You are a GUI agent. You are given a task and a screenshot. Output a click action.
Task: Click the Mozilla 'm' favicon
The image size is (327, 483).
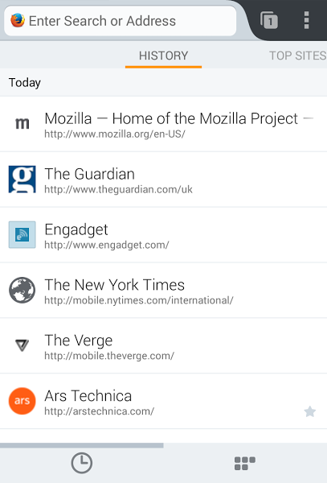click(22, 123)
